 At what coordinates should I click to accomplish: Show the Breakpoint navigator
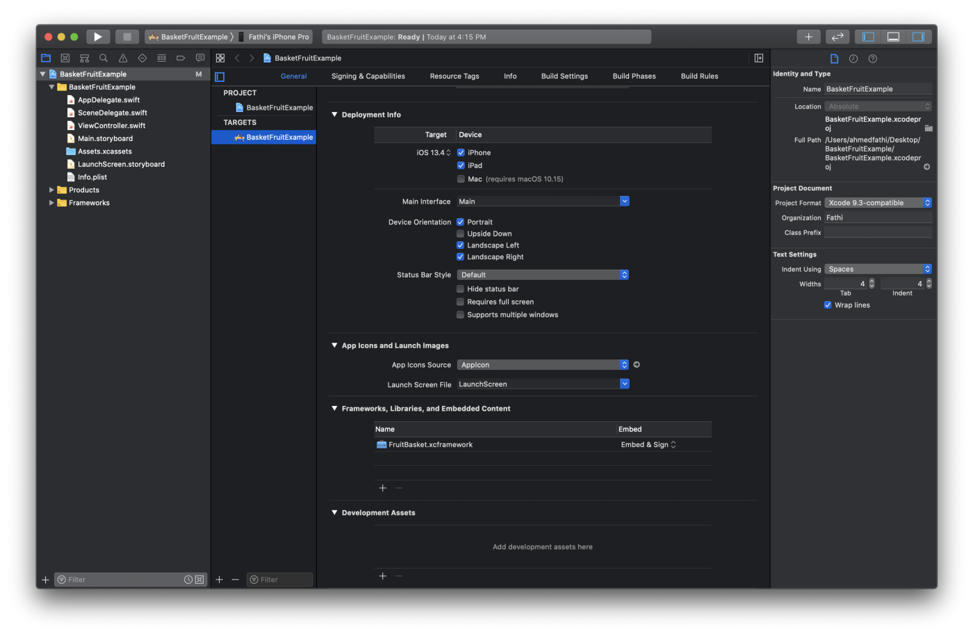click(181, 58)
